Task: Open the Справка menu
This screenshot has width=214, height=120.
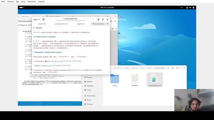Action: (x=41, y=1)
